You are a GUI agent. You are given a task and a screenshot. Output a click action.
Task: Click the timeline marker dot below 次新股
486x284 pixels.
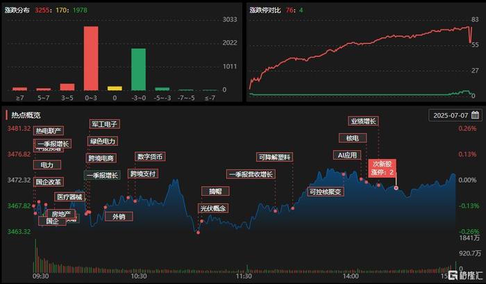[x=396, y=188]
